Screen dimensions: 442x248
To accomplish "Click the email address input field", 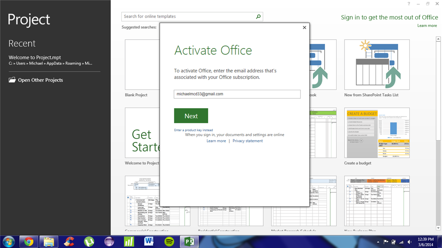I will (x=237, y=94).
